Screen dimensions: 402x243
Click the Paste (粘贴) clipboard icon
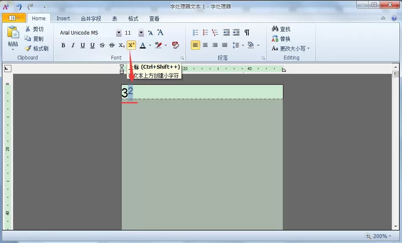[13, 32]
